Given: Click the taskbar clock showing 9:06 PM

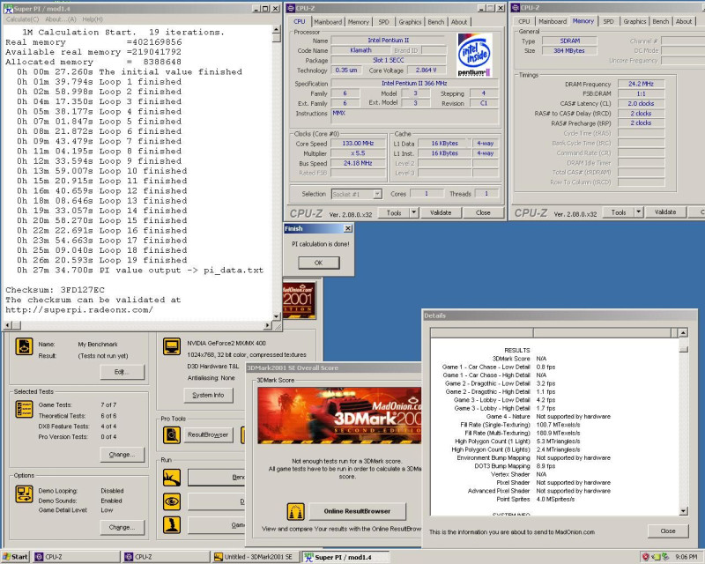Looking at the screenshot, I should click(x=686, y=557).
